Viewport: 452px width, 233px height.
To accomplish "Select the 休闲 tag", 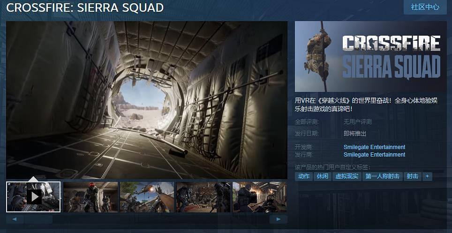I will tap(322, 176).
